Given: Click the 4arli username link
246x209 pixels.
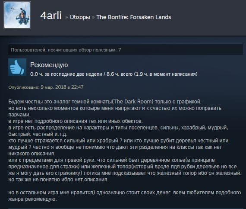Looking at the screenshot, I should [51, 16].
